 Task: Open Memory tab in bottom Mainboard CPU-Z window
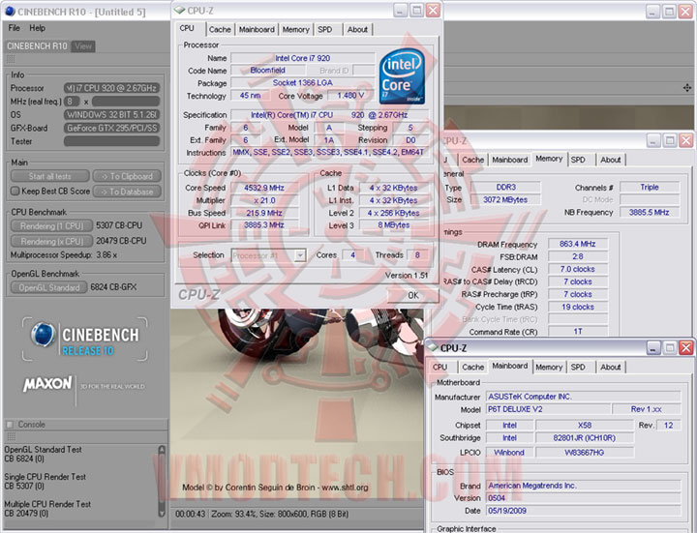(549, 367)
